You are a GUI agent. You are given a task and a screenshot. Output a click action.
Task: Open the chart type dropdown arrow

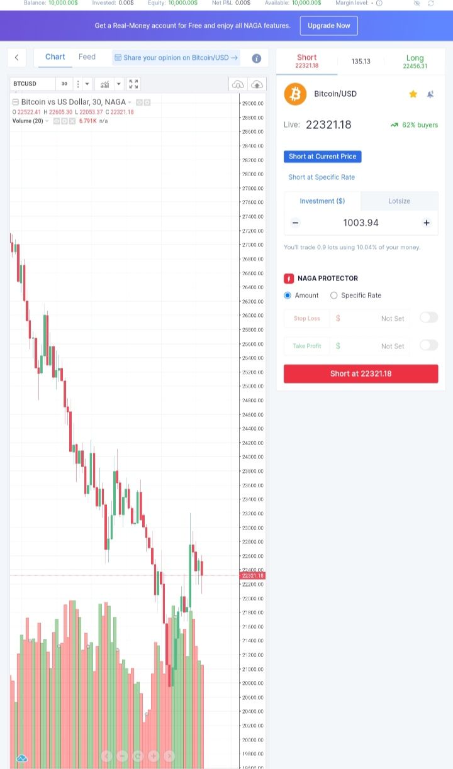coord(87,84)
